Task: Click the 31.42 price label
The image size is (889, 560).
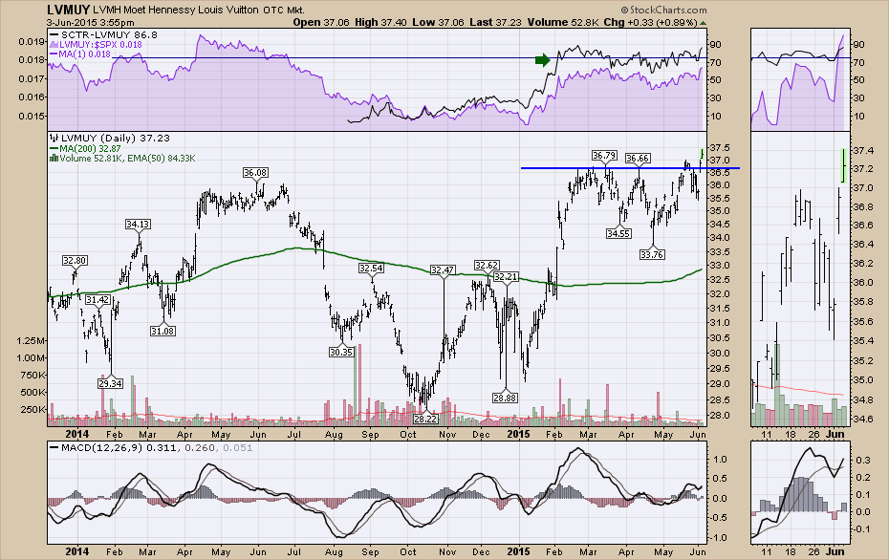Action: 98,300
